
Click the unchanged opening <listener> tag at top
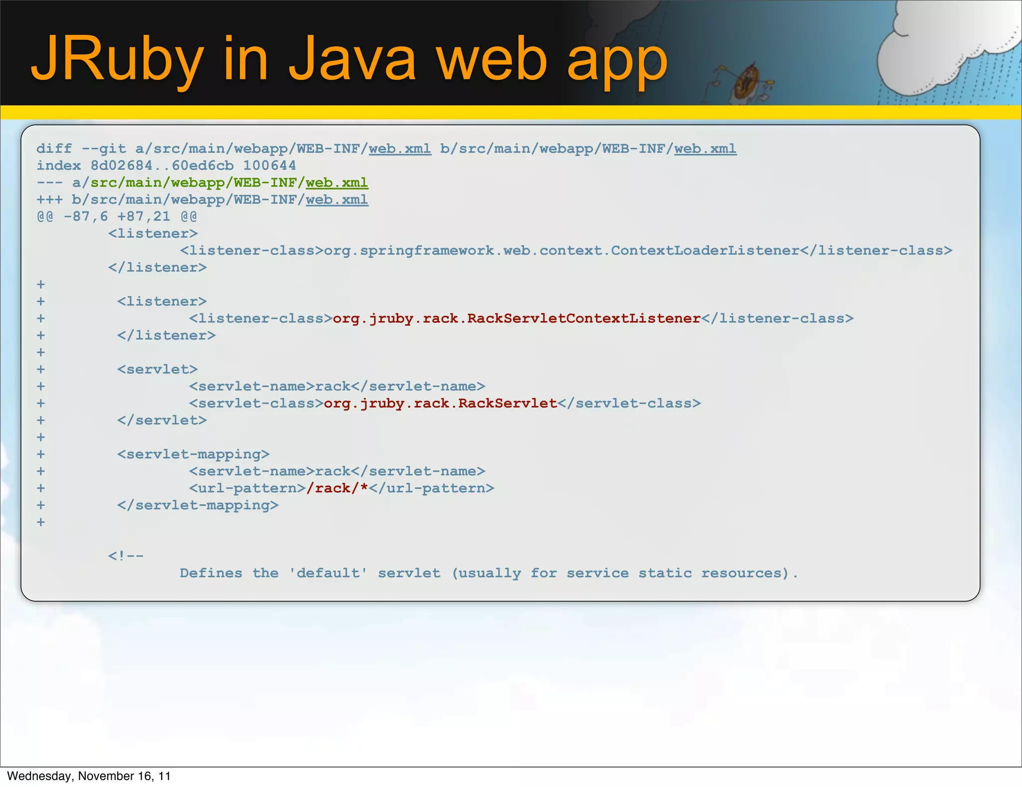coord(153,234)
